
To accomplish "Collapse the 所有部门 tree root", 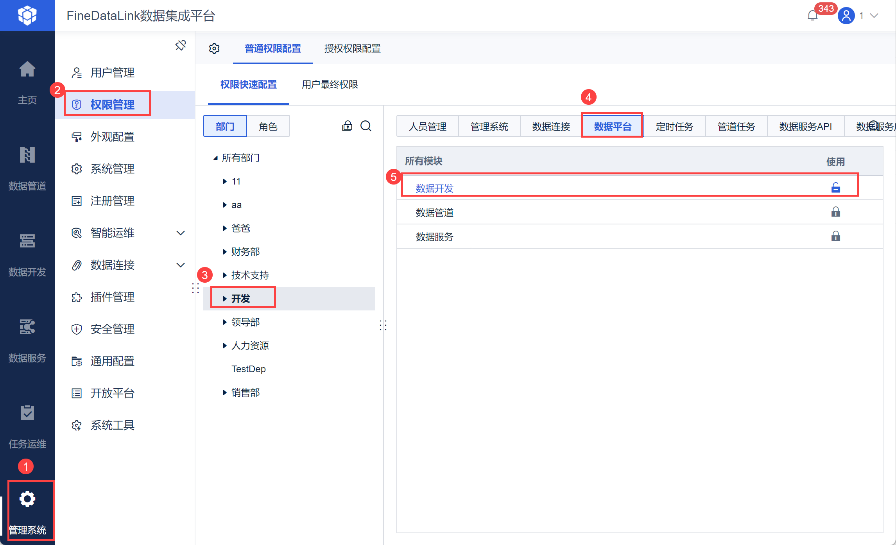I will [215, 158].
